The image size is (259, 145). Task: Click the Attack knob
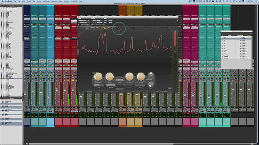(x=129, y=76)
